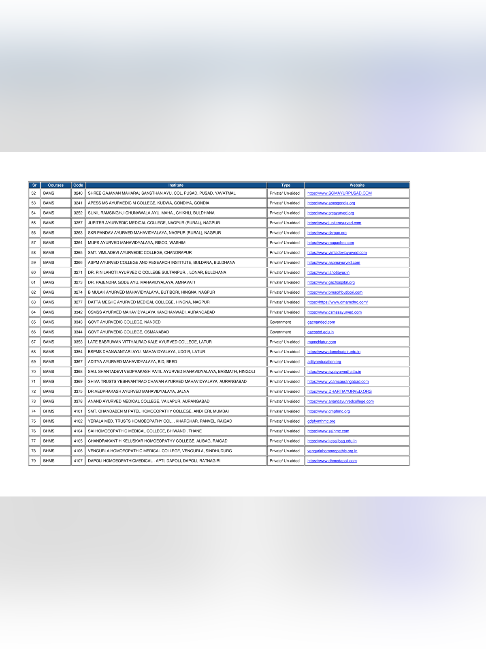Visit the gacosbd.edu.in link
Image resolution: width=486 pixels, height=649 pixels.
click(320, 332)
